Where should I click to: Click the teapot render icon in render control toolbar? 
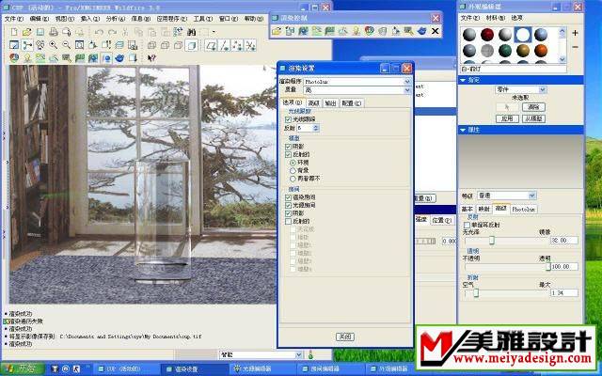tap(421, 31)
